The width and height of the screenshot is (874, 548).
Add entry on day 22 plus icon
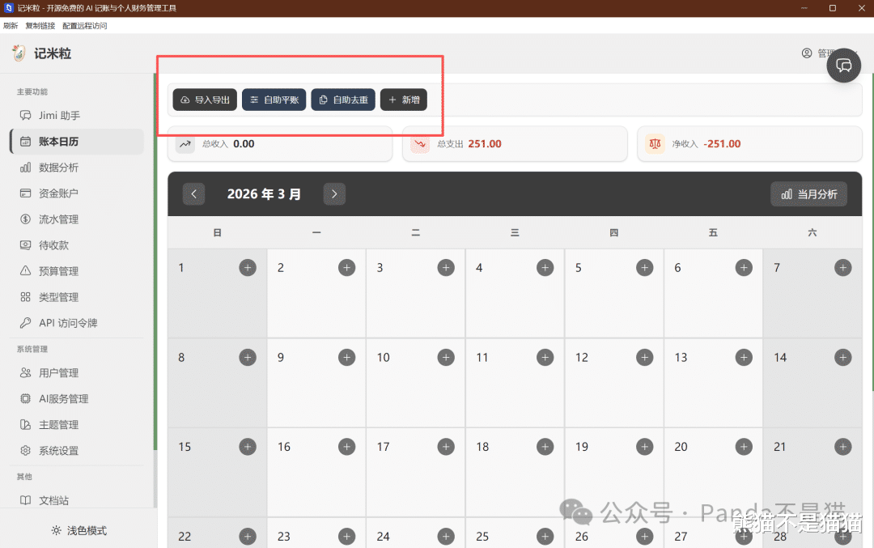248,537
